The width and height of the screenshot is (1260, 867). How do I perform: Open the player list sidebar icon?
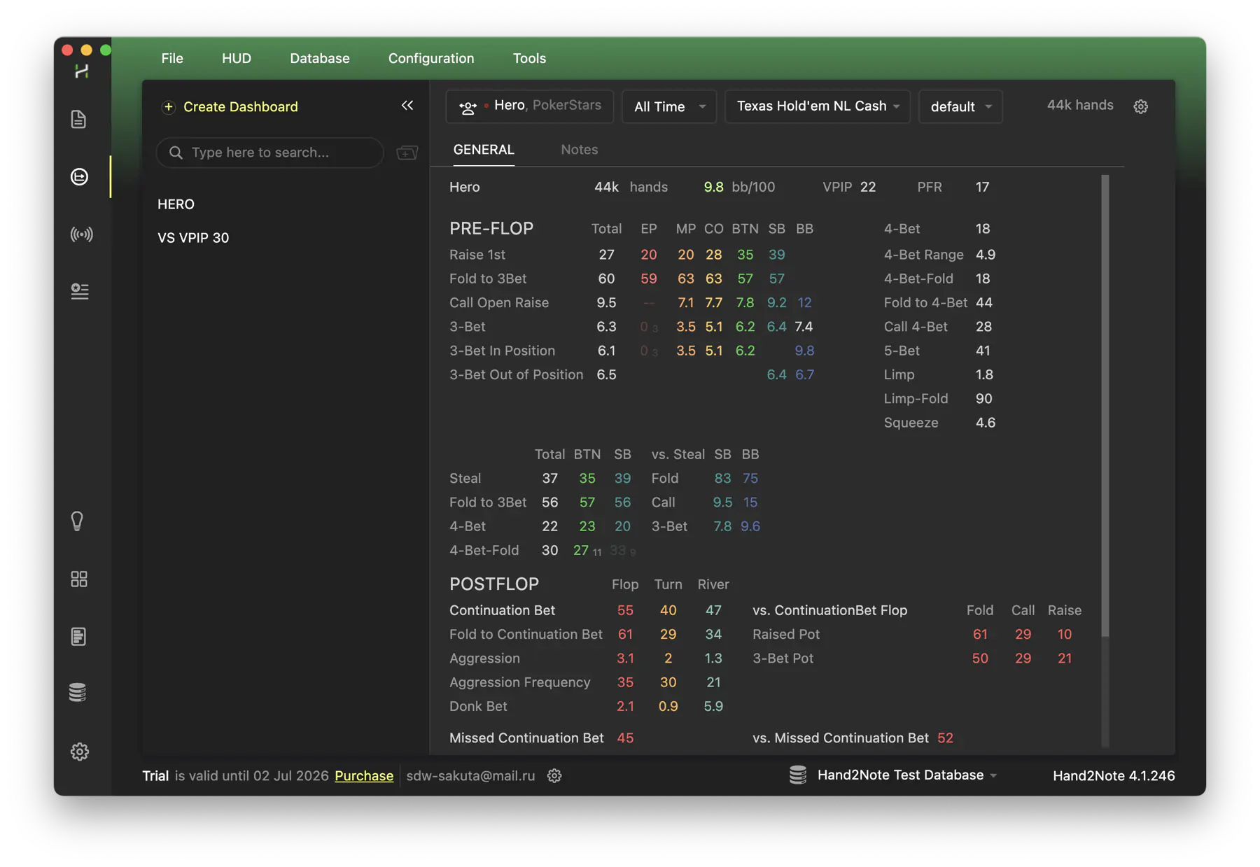click(x=79, y=290)
